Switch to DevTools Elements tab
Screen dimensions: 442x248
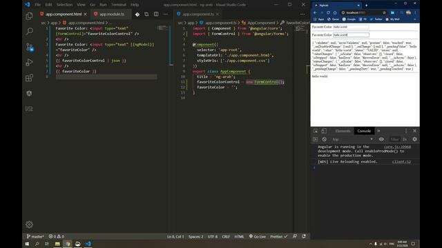(x=343, y=131)
